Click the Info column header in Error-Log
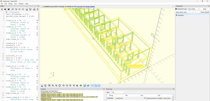The image size is (210, 101). tap(159, 95)
